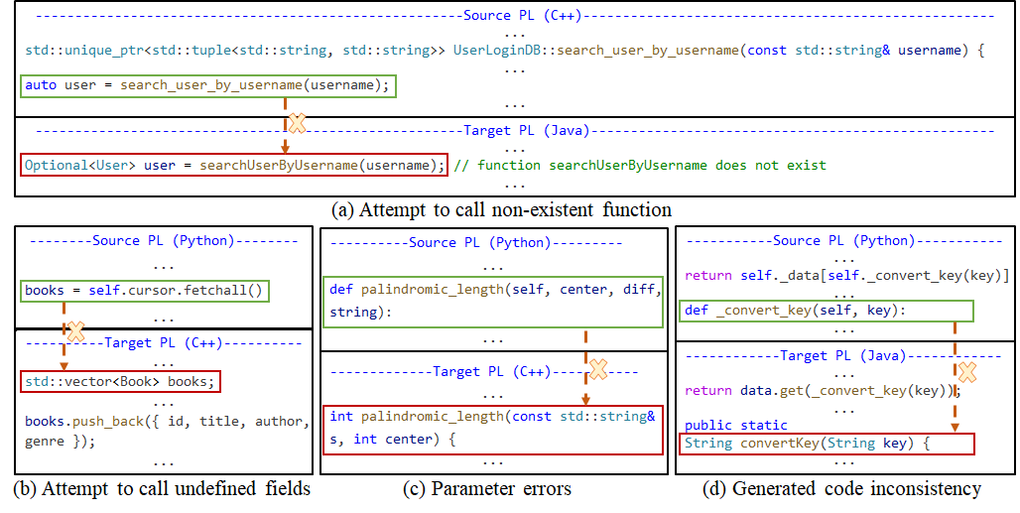This screenshot has width=1020, height=513.
Task: Click the caption '(b) Attempt to call undefined fields'
Action: [162, 489]
